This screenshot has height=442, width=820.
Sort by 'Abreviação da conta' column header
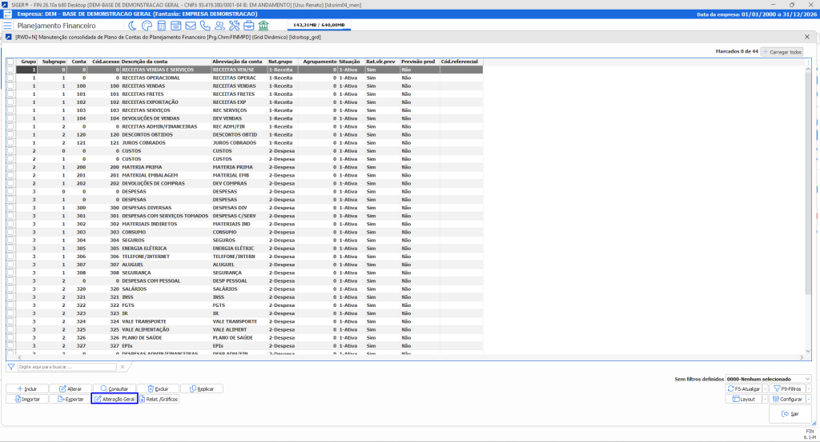pos(239,62)
